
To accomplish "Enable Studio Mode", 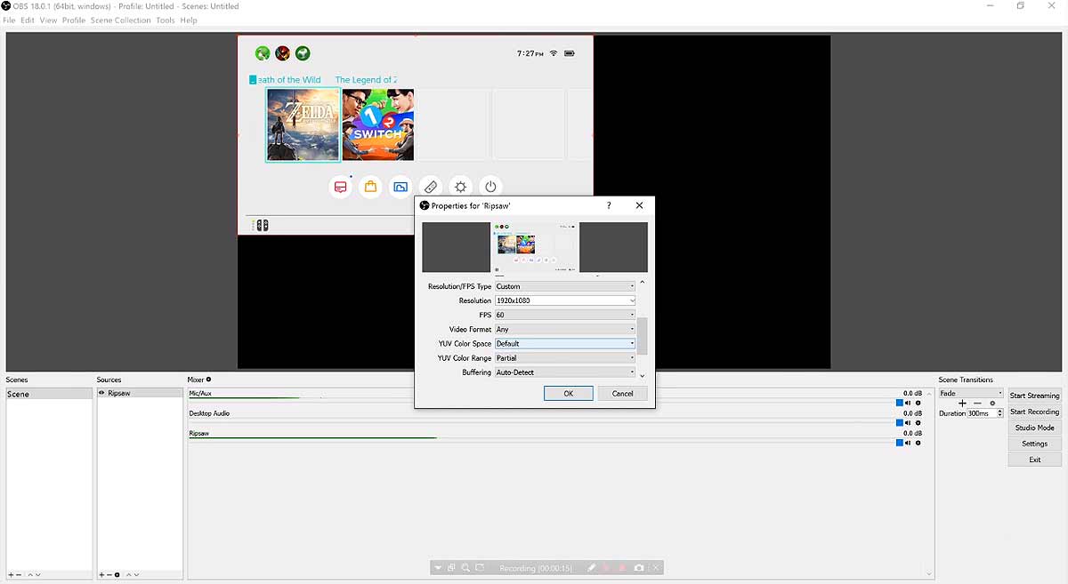I will tap(1034, 428).
